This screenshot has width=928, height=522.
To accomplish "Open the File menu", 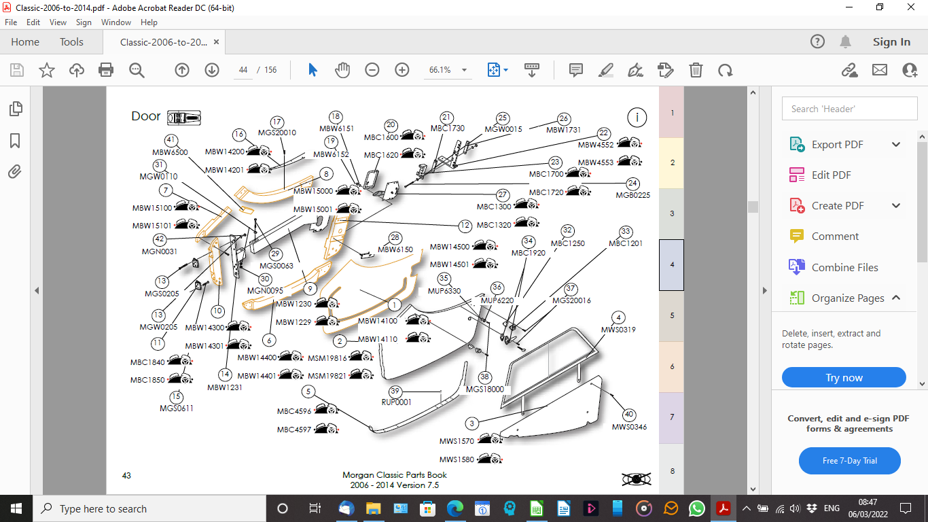I will [11, 22].
